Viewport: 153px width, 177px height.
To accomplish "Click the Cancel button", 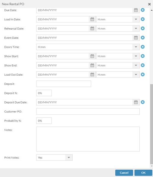I will [x=124, y=173].
